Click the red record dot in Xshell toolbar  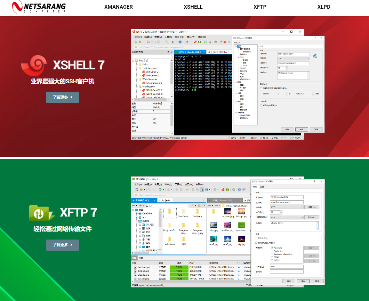click(225, 42)
